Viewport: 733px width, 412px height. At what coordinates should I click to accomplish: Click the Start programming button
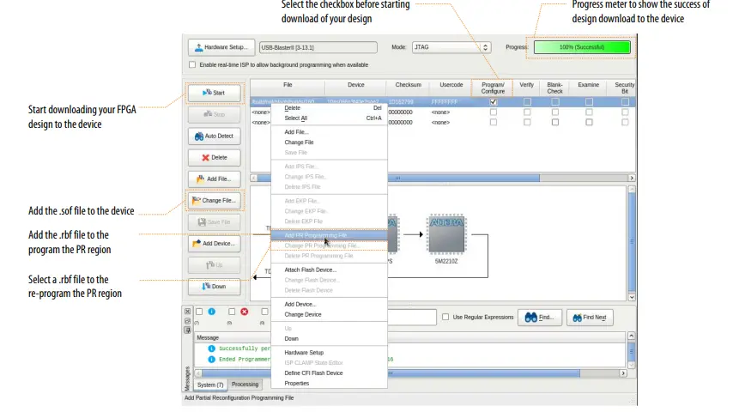click(x=214, y=92)
